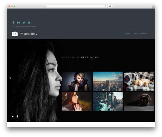Click the white camera logo icon
Viewport: 162px width, 137px height.
click(15, 34)
